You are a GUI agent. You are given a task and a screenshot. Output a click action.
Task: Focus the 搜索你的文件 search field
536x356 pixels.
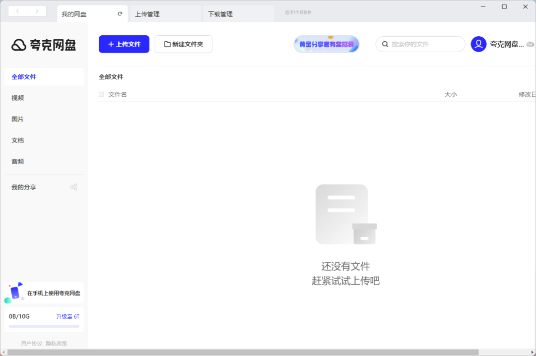pos(424,44)
